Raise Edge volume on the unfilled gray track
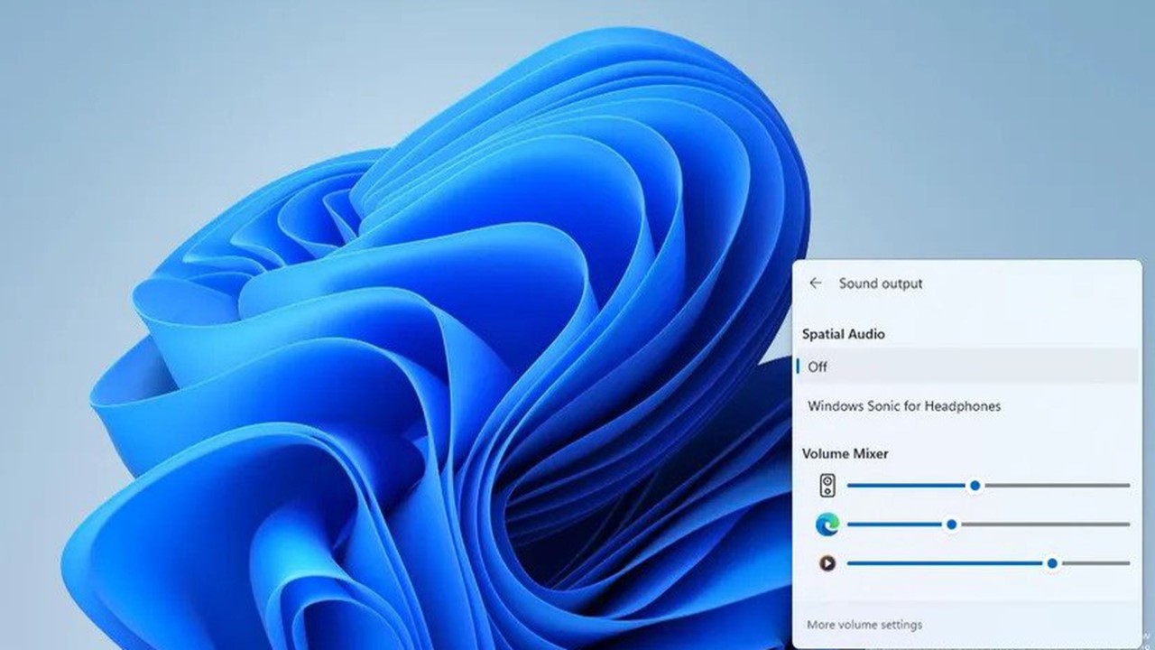 tap(1044, 524)
